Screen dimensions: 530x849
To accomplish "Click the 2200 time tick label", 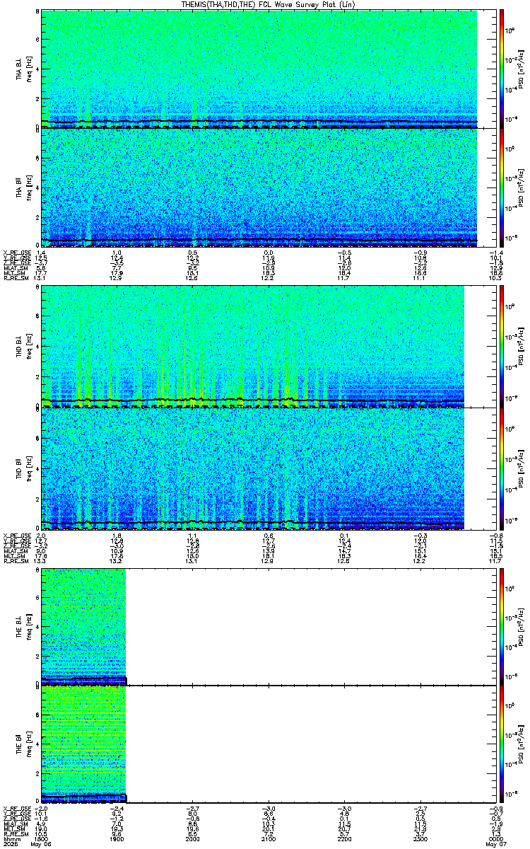I will pos(343,838).
